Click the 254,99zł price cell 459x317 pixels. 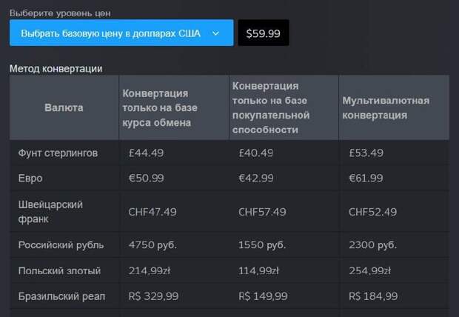(372, 271)
